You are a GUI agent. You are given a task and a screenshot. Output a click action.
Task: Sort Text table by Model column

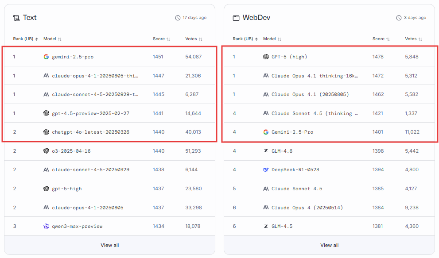[x=52, y=39]
